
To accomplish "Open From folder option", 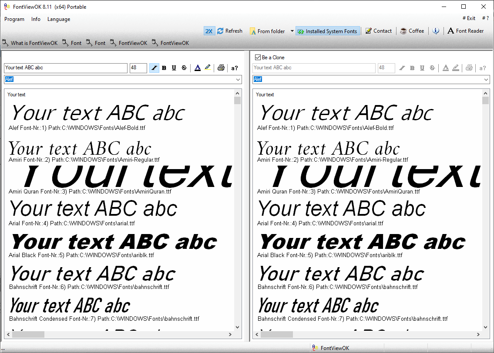I will tap(268, 31).
